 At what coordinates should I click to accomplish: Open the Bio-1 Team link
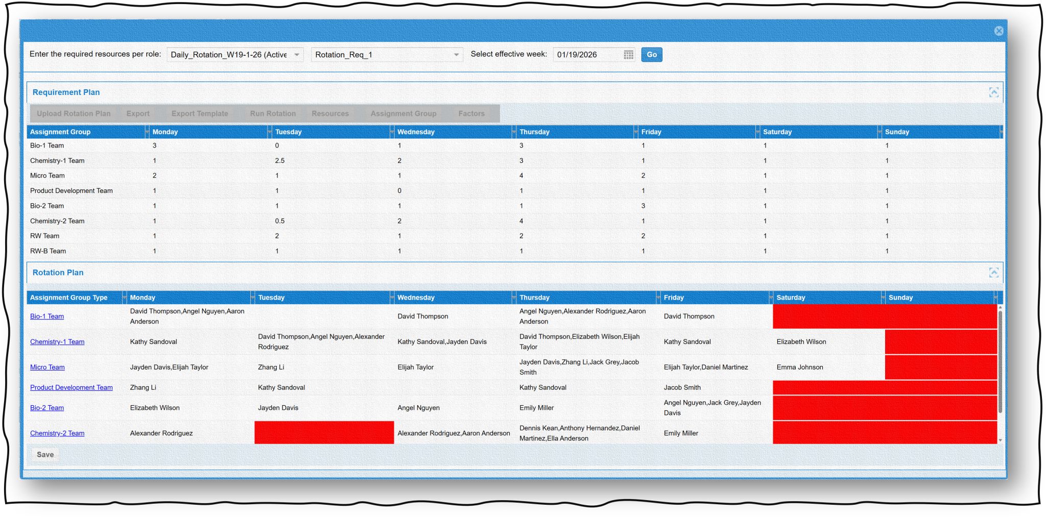[47, 316]
